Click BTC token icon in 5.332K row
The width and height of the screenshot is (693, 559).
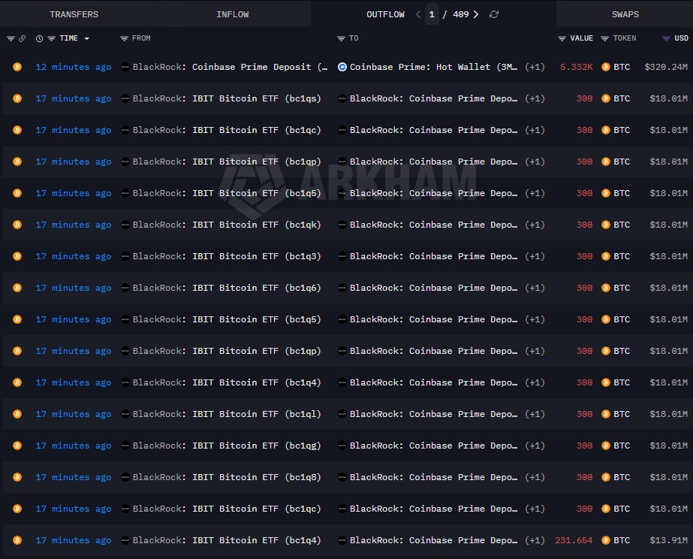point(606,67)
